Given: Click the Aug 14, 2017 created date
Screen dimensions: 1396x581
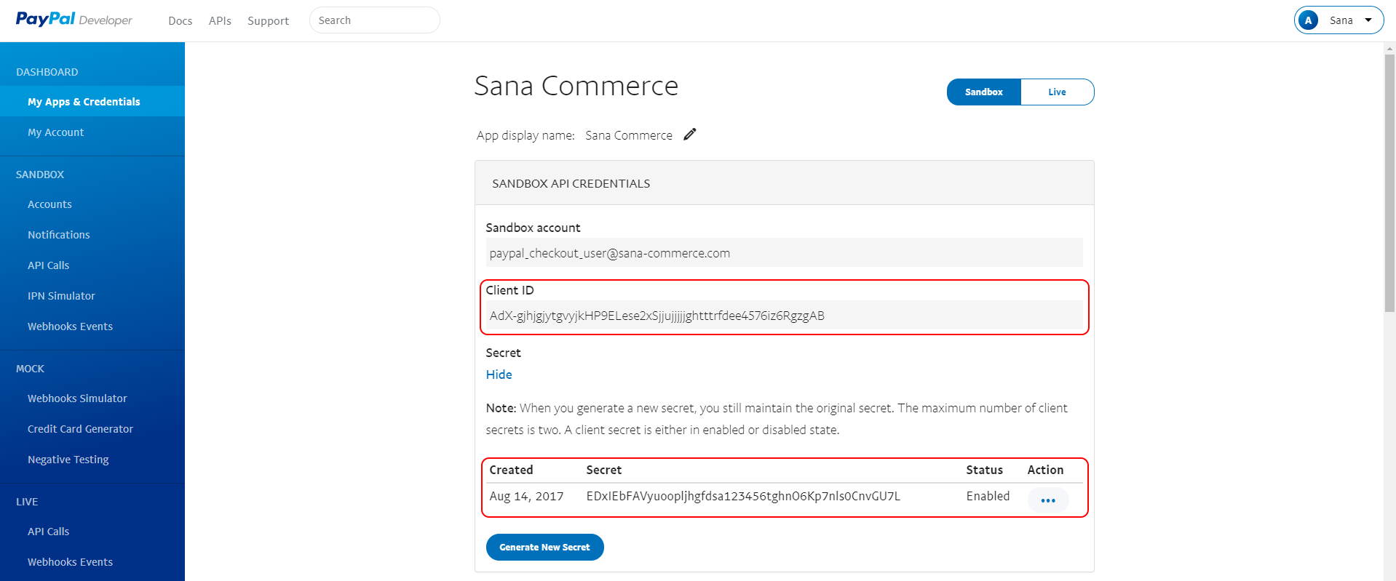Looking at the screenshot, I should point(526,497).
